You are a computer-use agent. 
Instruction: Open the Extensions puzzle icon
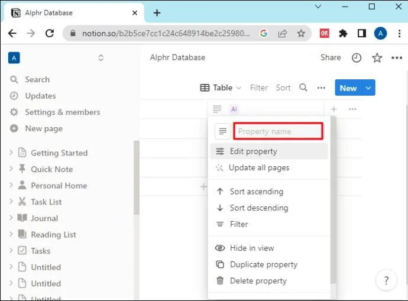tap(343, 33)
